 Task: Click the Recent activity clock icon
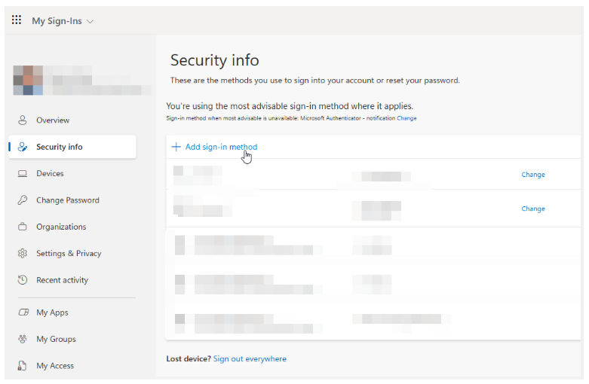click(22, 280)
